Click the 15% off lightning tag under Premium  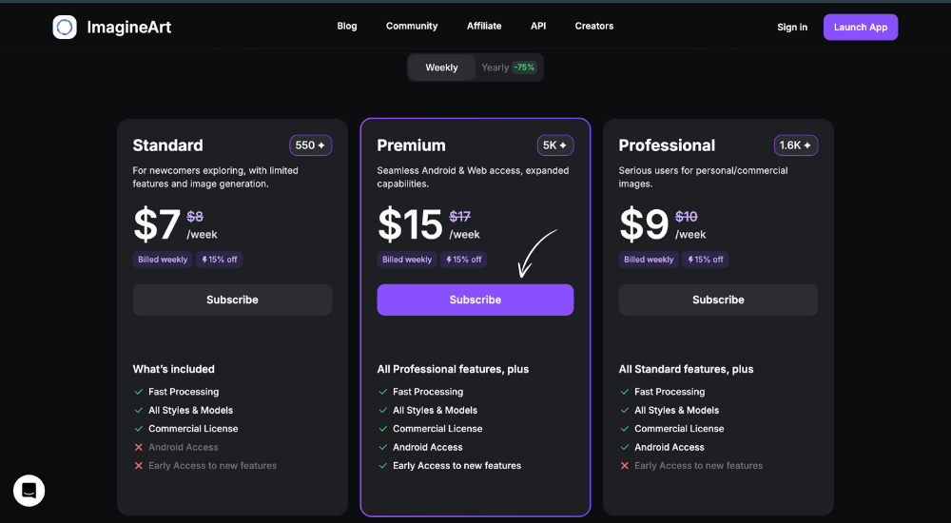coord(463,259)
